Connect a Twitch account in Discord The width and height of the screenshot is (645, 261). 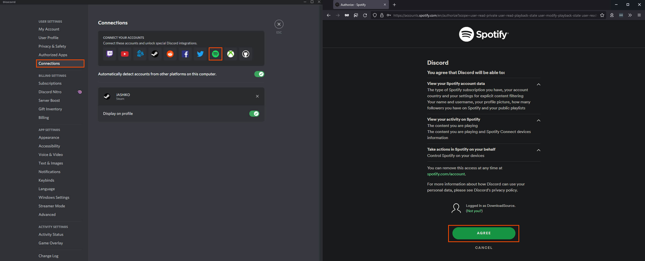[110, 54]
